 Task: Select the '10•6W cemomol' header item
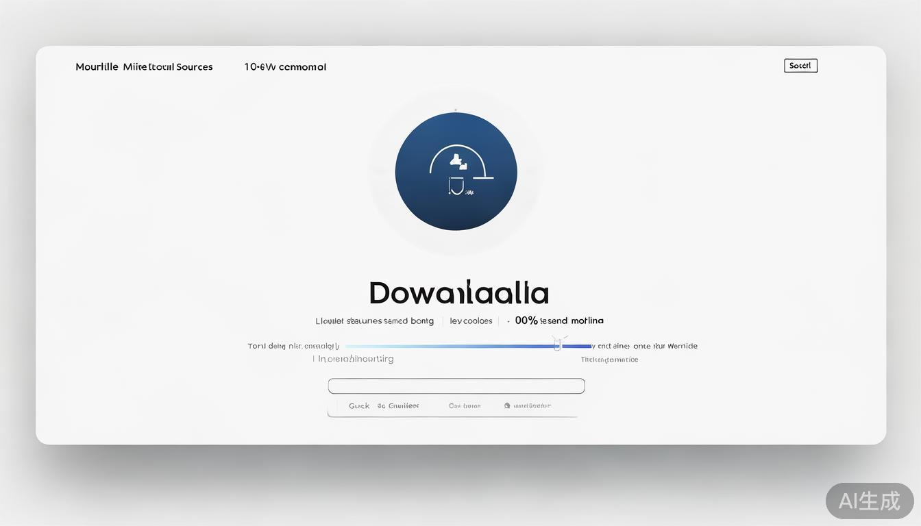(285, 67)
